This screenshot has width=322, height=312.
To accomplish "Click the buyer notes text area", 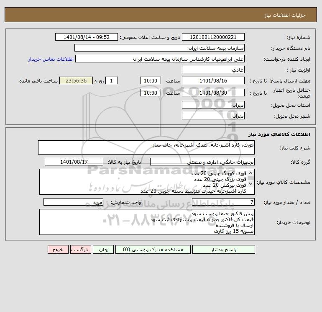I will tap(147, 222).
